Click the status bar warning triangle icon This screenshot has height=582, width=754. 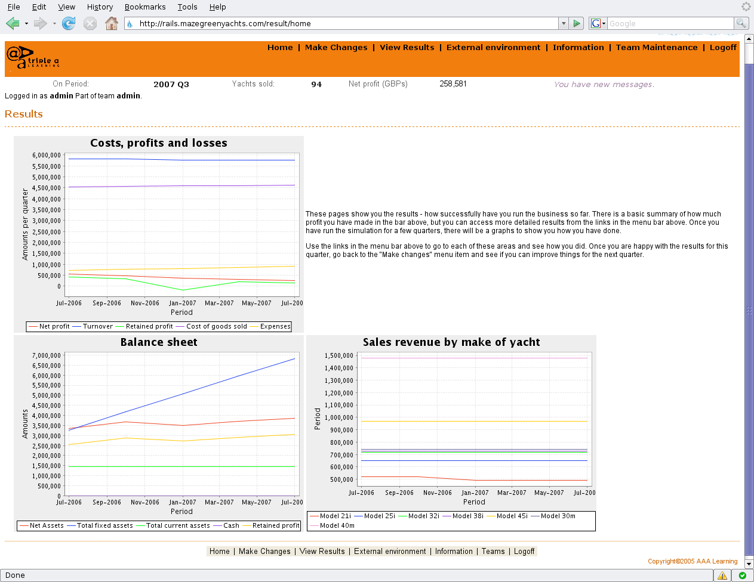point(722,575)
